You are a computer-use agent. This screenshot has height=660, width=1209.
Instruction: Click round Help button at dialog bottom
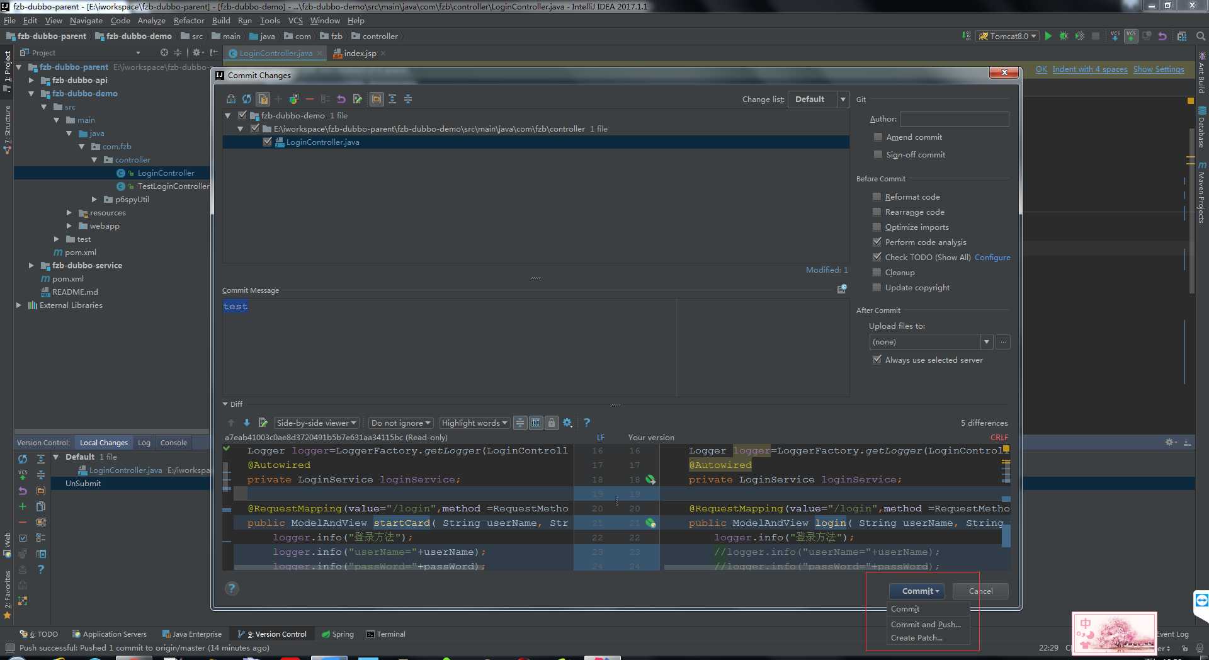pos(232,588)
